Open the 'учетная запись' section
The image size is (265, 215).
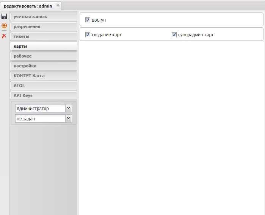(x=44, y=17)
